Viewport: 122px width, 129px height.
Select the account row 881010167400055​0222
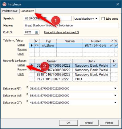click(x=74, y=75)
